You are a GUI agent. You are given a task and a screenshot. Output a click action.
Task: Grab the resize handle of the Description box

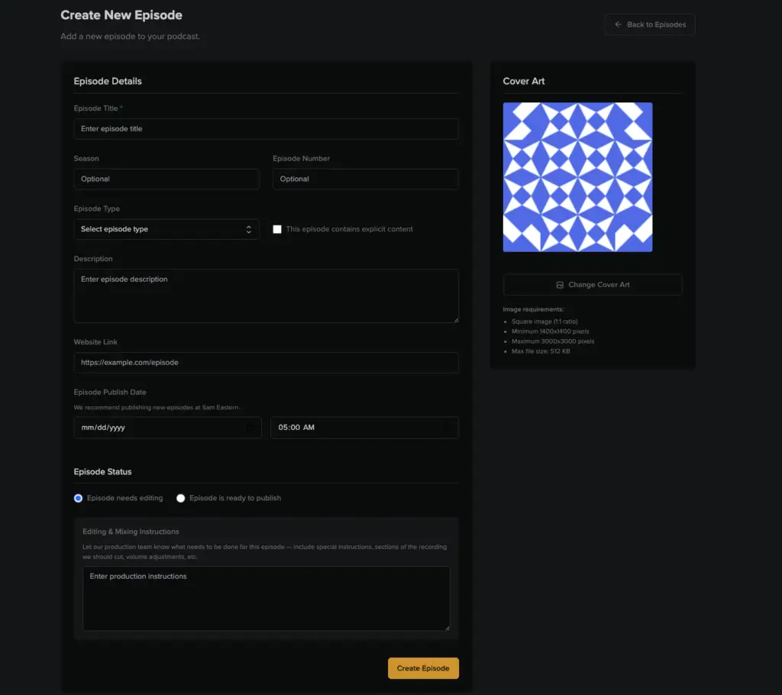(x=455, y=319)
